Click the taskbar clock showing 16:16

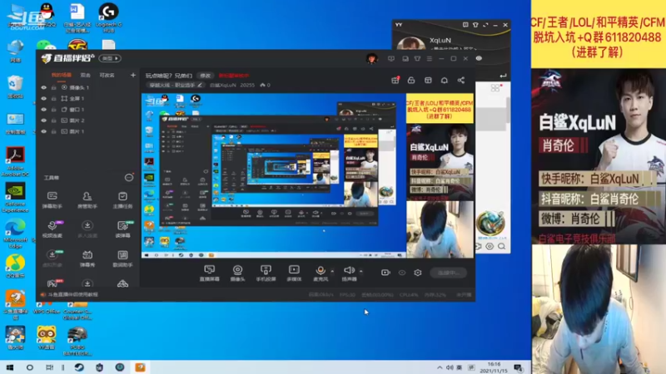494,367
